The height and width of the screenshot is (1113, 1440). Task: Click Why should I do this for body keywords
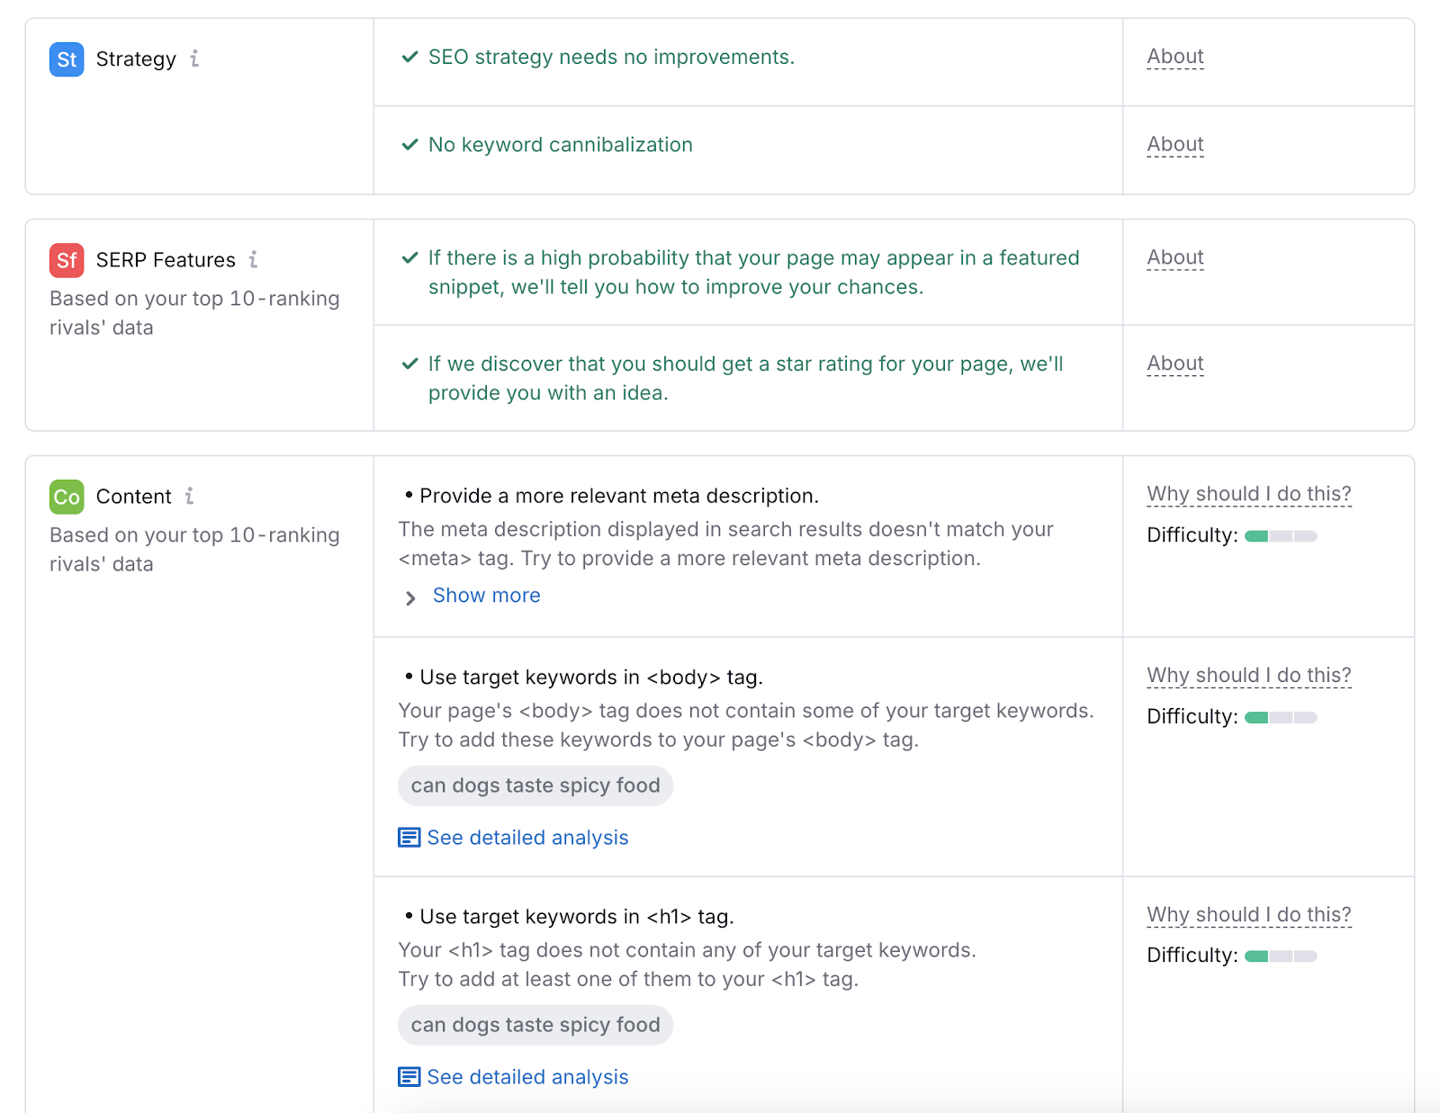[x=1248, y=674]
